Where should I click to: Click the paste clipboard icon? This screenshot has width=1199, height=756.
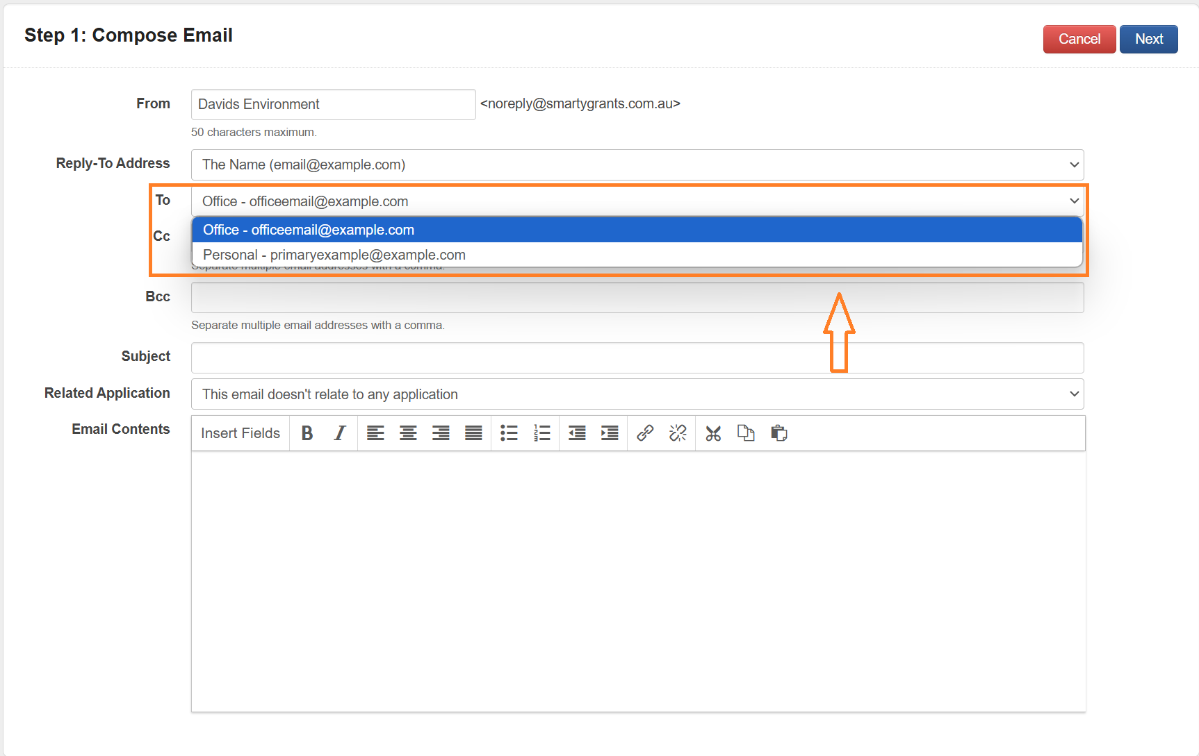click(778, 433)
